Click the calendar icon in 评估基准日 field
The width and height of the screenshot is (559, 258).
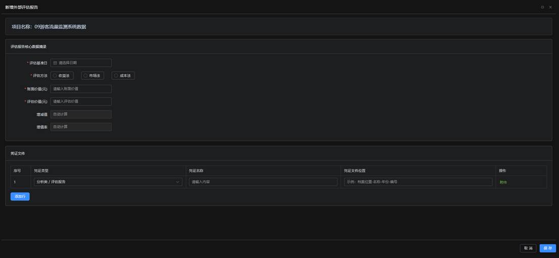[x=55, y=63]
